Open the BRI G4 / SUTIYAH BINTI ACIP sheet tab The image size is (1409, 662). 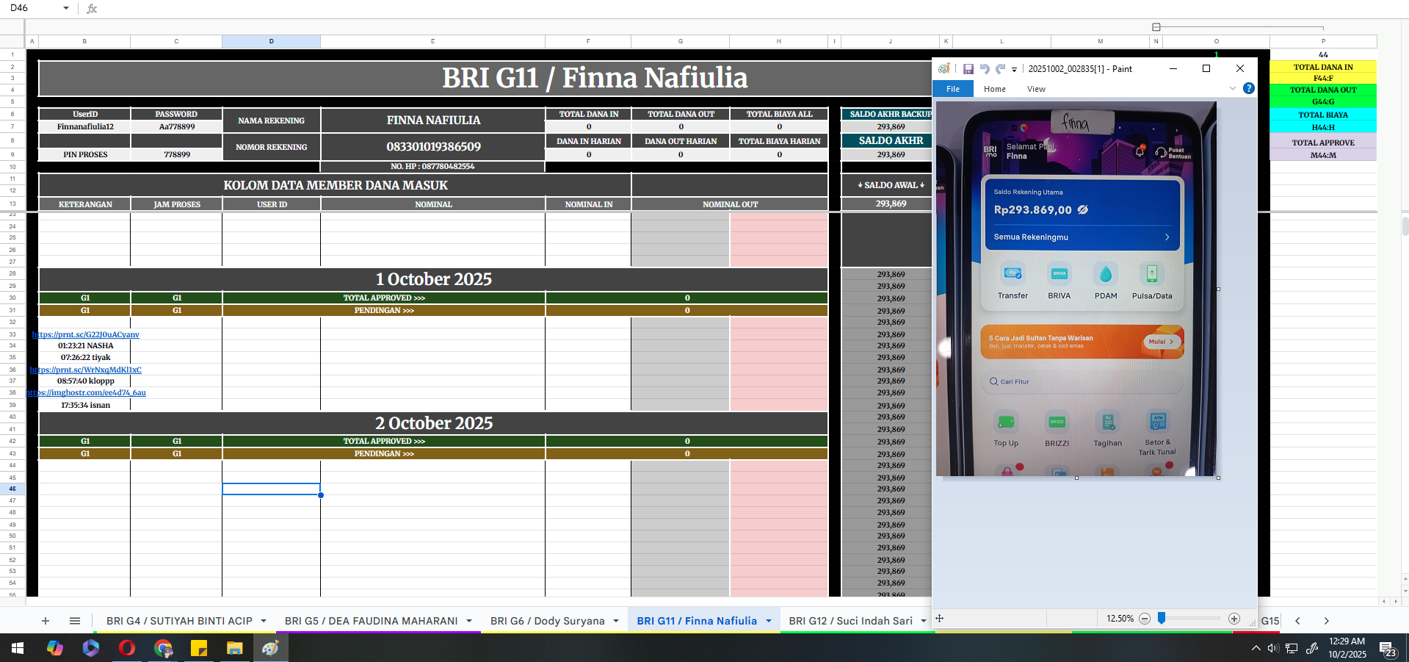[179, 621]
